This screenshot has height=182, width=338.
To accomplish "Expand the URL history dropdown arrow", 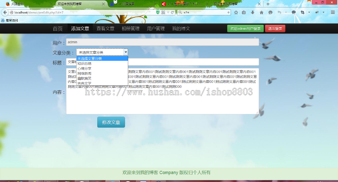I will tap(168, 12).
